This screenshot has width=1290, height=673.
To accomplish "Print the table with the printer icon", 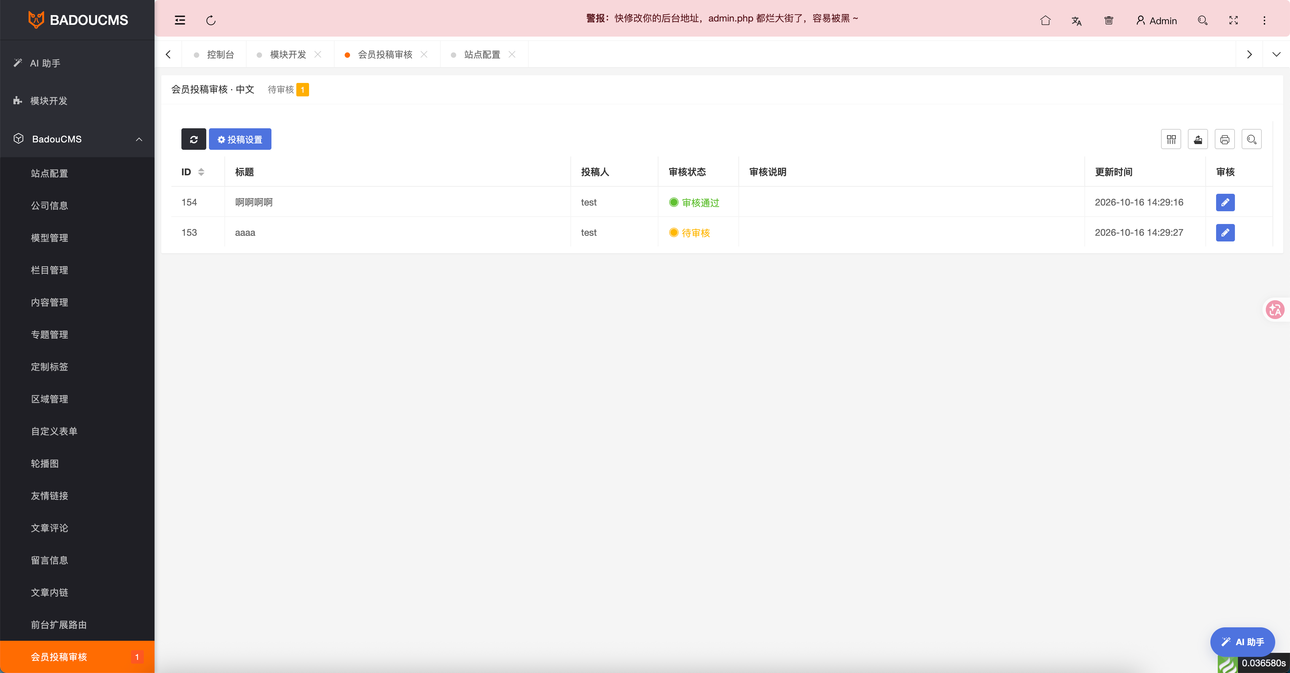I will 1225,139.
